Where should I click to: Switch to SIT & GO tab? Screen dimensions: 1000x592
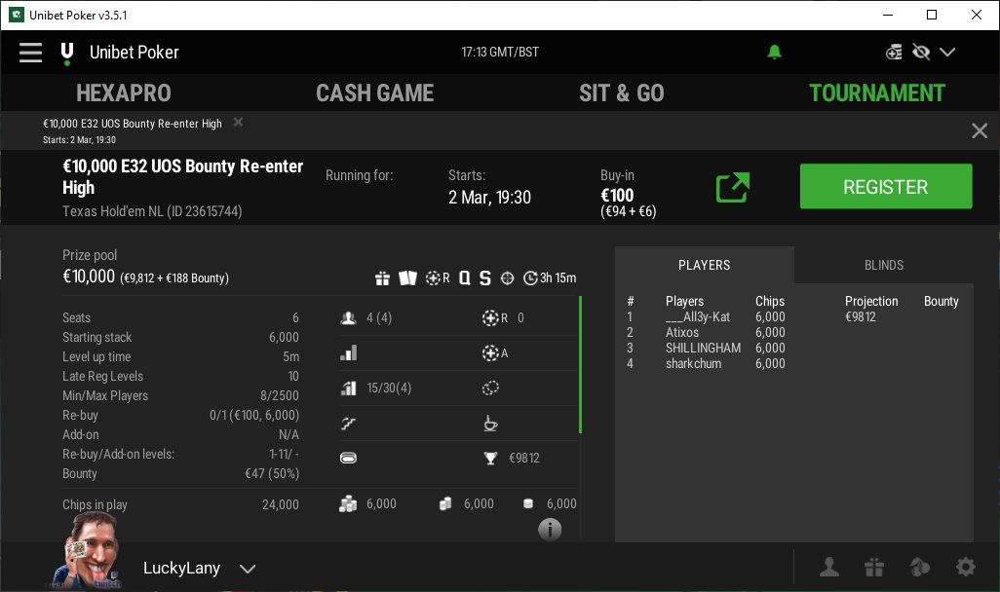[x=621, y=93]
